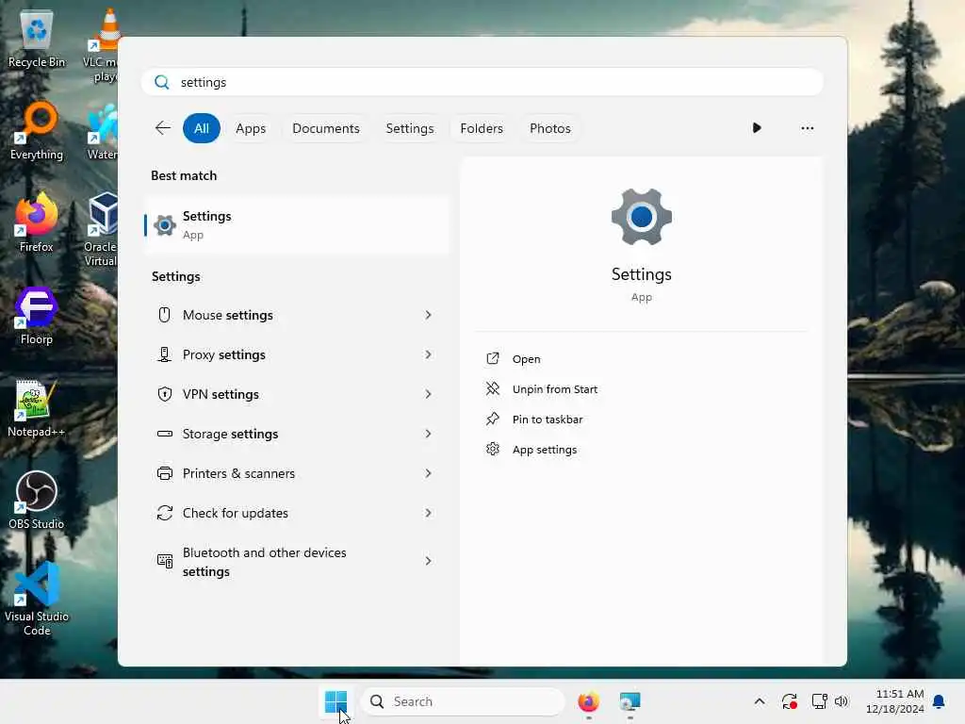965x724 pixels.
Task: Open the clock showing 11:51 AM
Action: coord(894,701)
